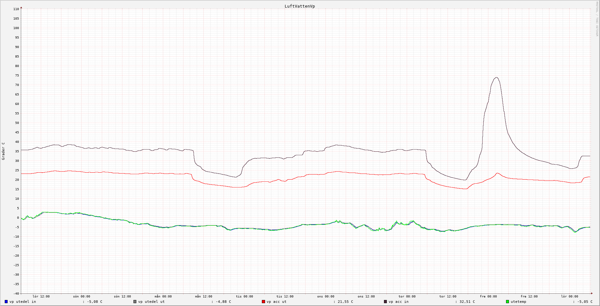
Task: Click the 'mån 00:00' time axis label
Action: [x=163, y=297]
